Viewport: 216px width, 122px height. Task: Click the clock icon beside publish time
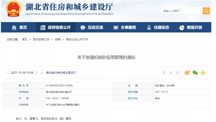(8, 72)
